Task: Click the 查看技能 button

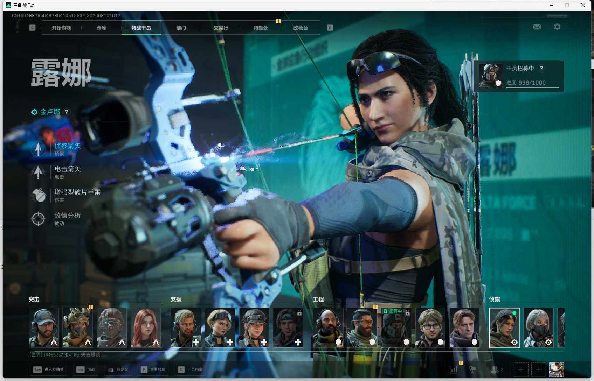Action: tap(153, 369)
